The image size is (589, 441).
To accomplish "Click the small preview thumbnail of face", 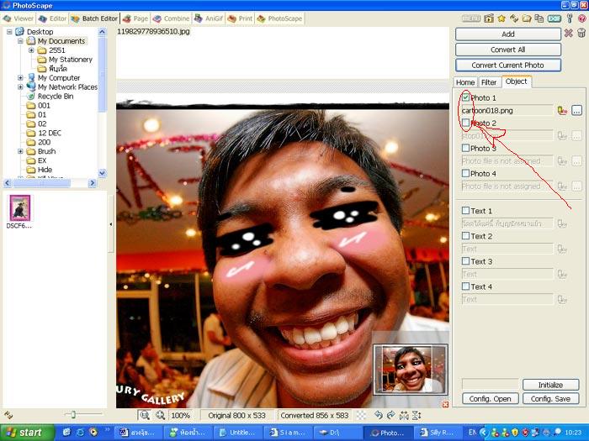I will point(411,369).
